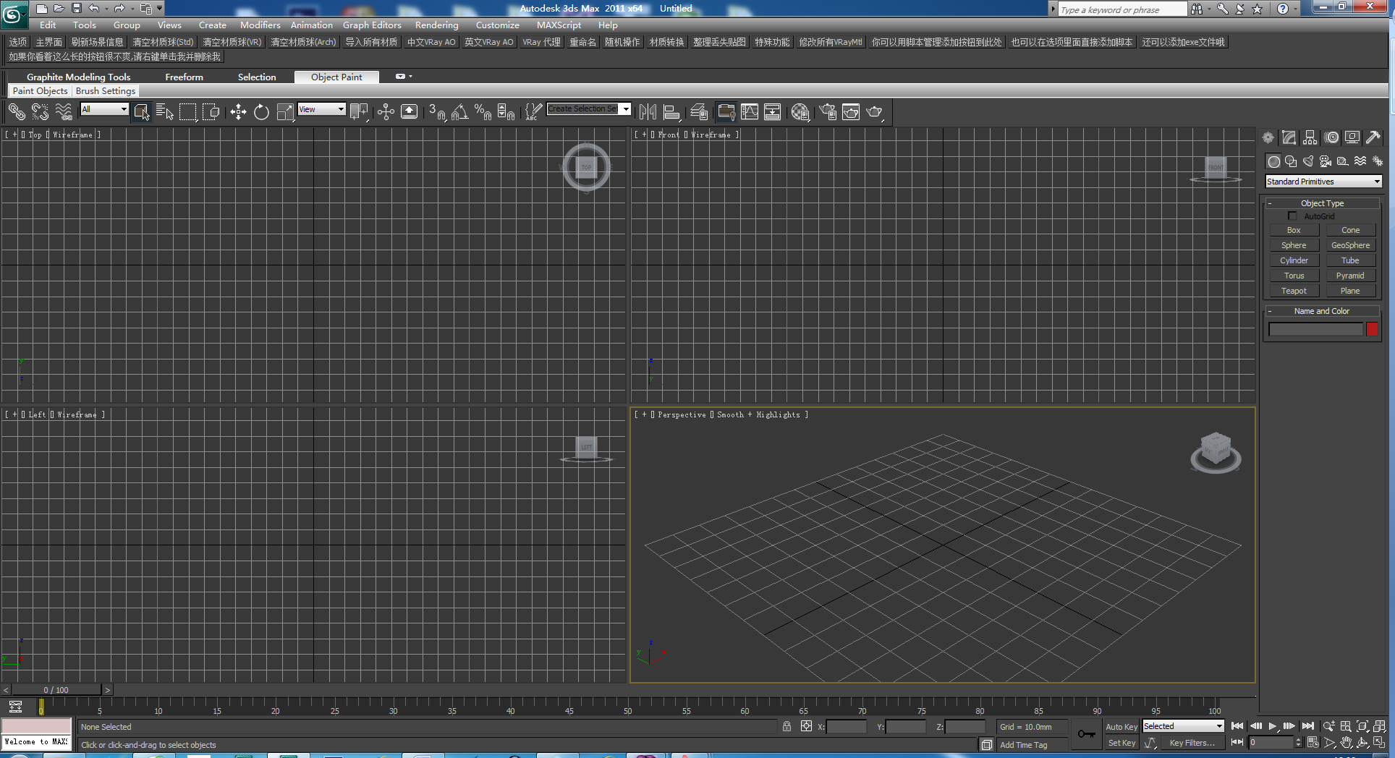Viewport: 1395px width, 758px height.
Task: Open the Mirror tool
Action: [x=648, y=112]
